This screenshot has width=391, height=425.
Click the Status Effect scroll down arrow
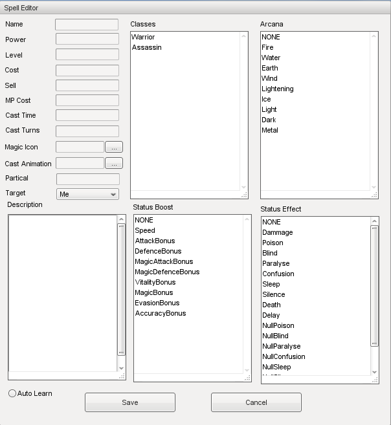[x=374, y=372]
